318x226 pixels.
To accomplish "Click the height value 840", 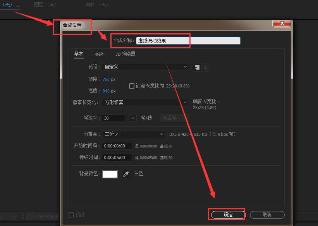I will point(106,91).
